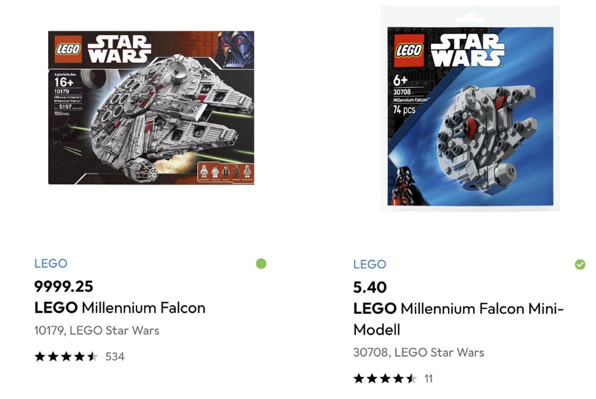This screenshot has width=596, height=399.
Task: Open the LEGO brand link above the 5.40 price
Action: [x=369, y=264]
